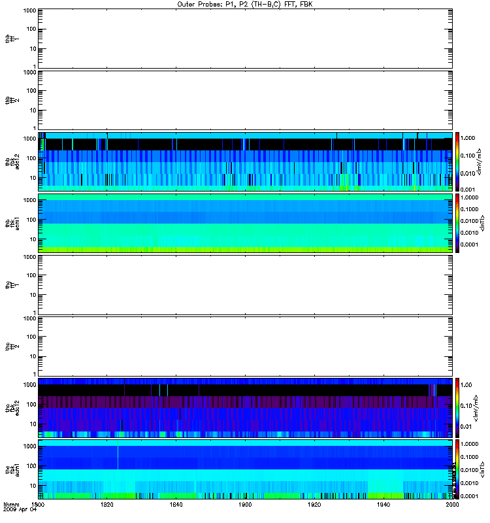
Task: Click the plot title "Outer Probes: P1, P2 (TH-B,C) FFT, FBK"
Action: [x=245, y=5]
